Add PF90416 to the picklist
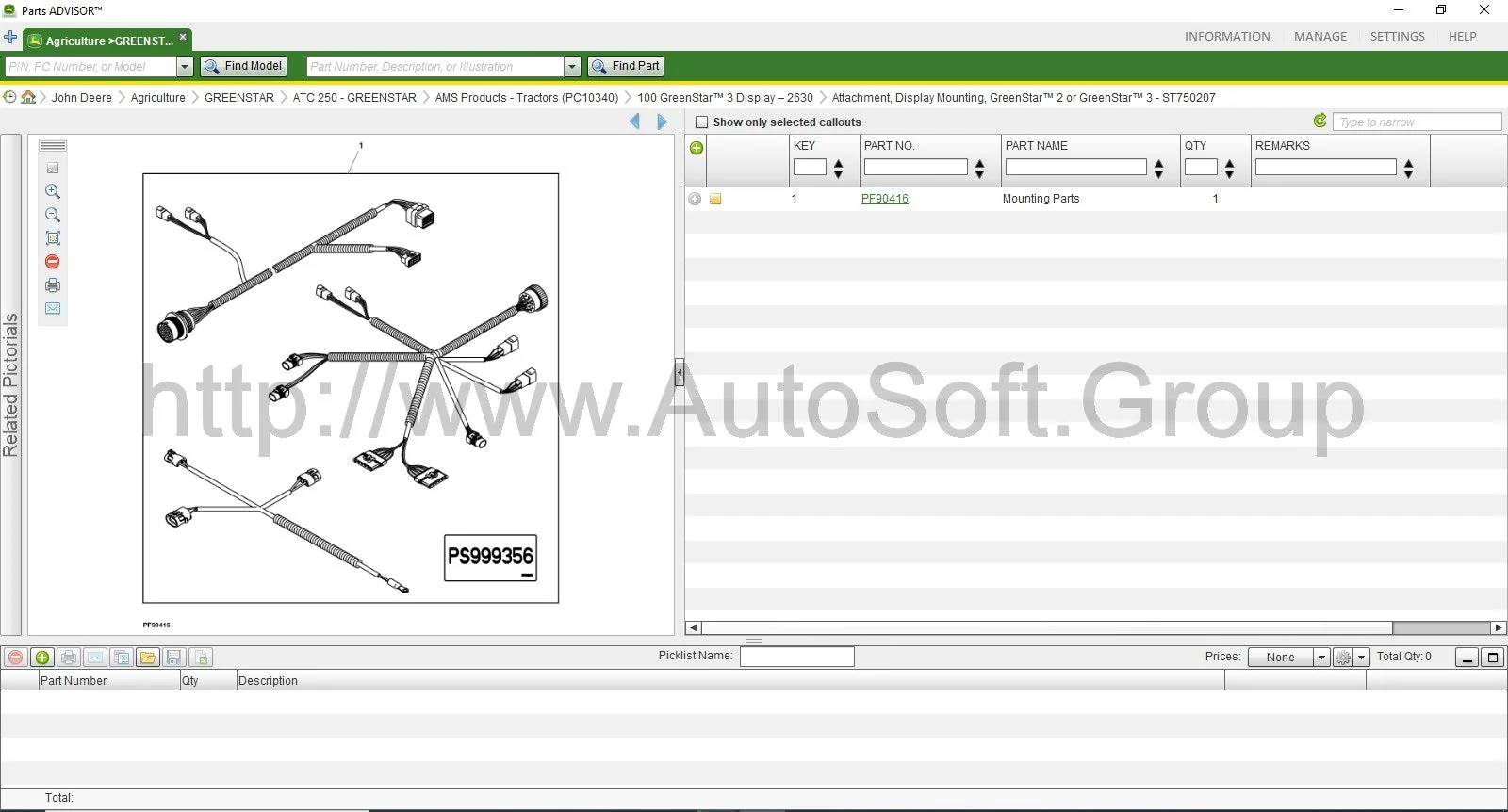1508x812 pixels. click(695, 199)
